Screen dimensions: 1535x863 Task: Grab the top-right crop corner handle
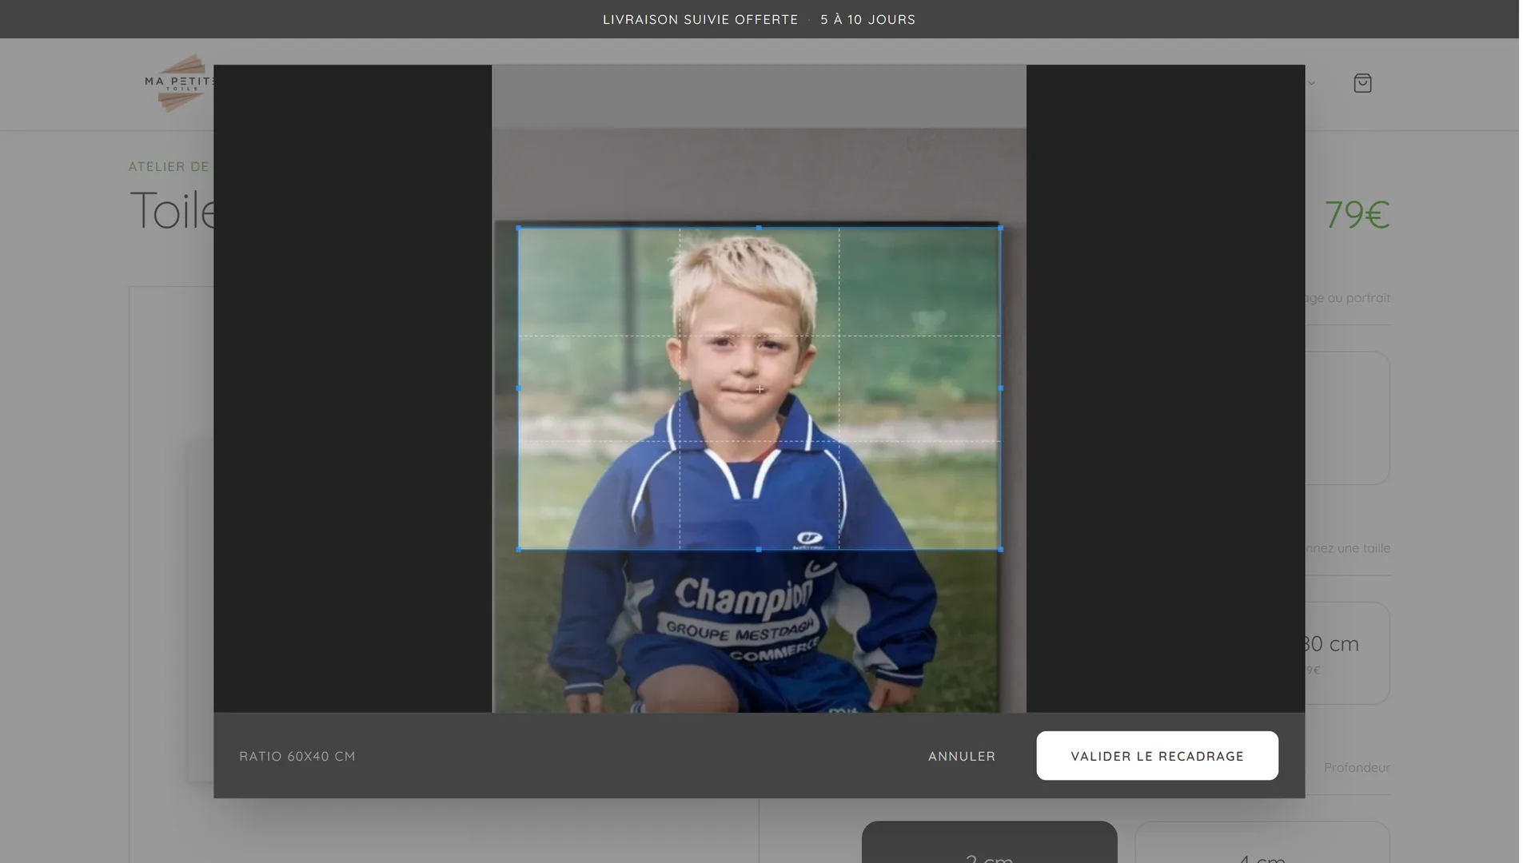click(1001, 228)
